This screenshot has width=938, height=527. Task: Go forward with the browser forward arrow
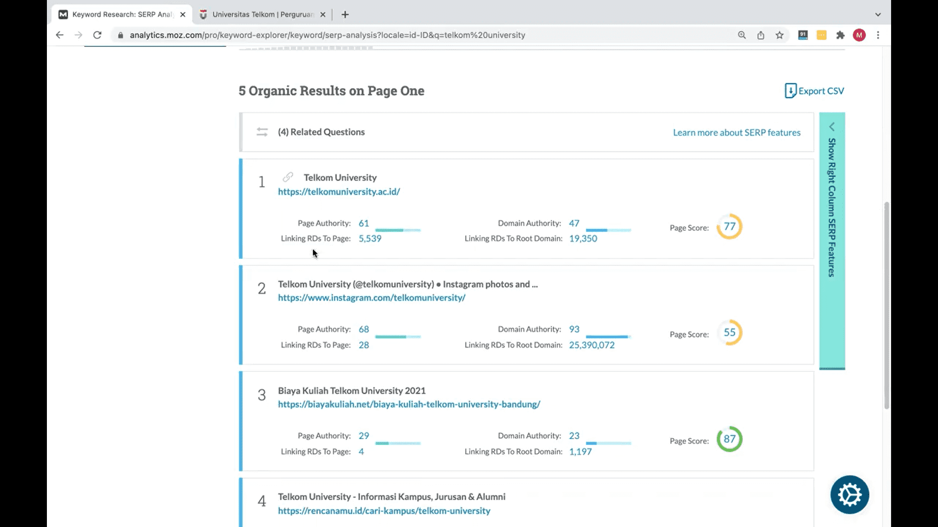78,35
